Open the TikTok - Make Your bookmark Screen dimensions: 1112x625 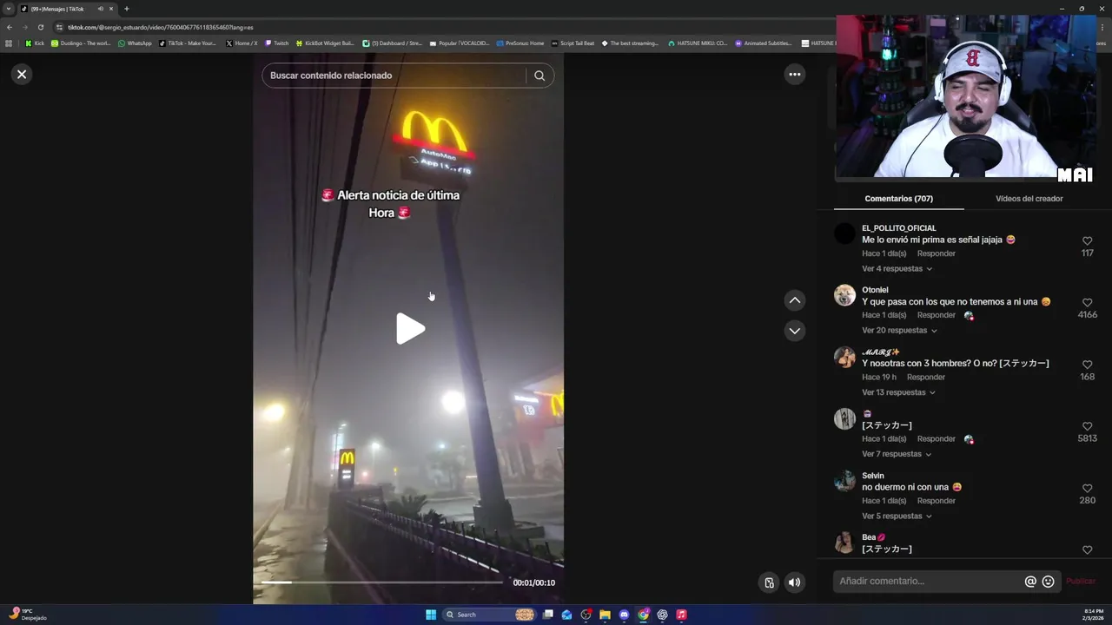point(188,43)
